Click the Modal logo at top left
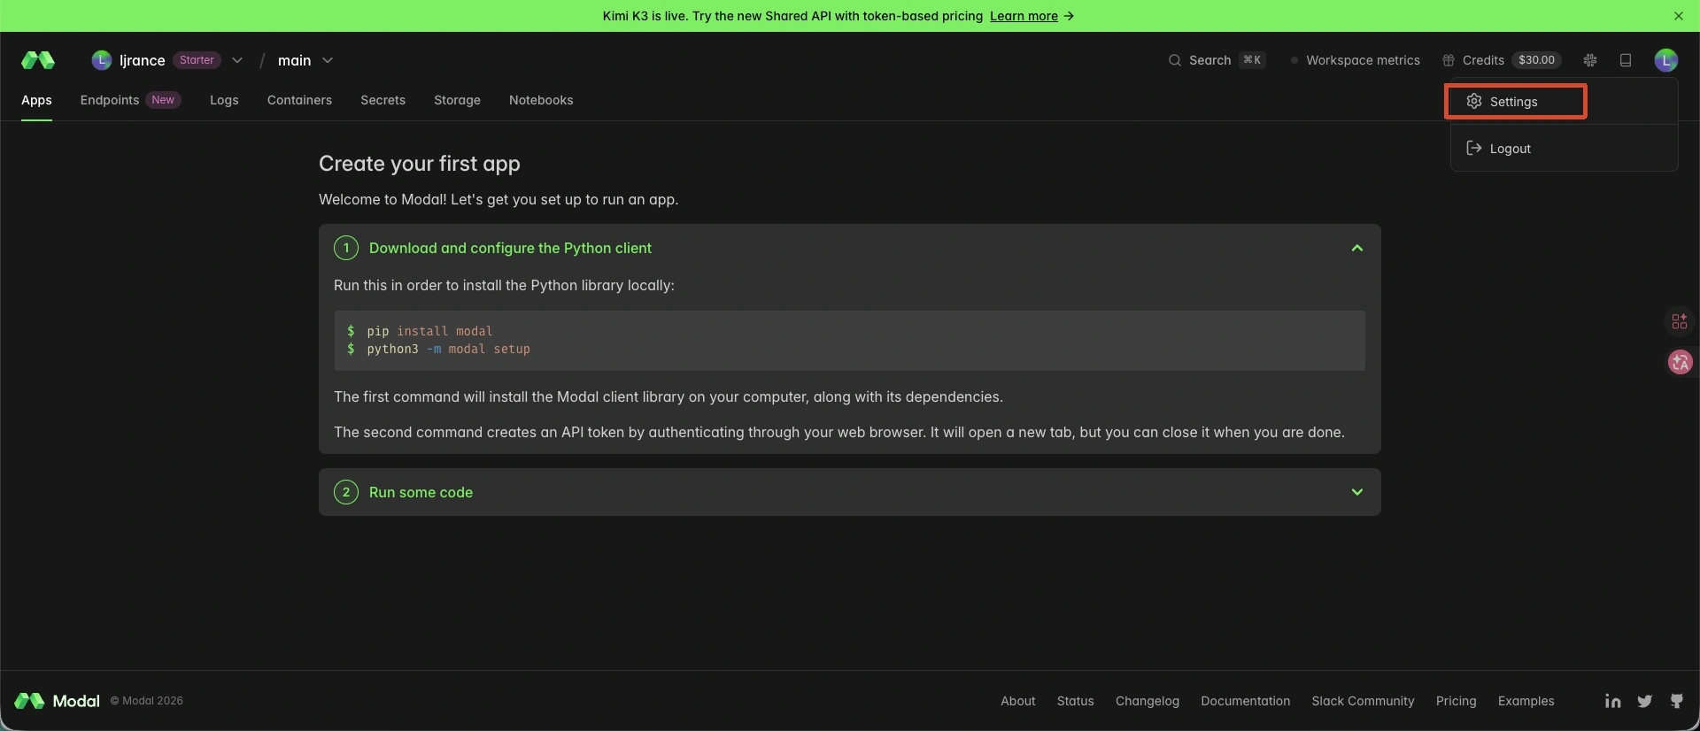Viewport: 1700px width, 731px height. click(38, 60)
